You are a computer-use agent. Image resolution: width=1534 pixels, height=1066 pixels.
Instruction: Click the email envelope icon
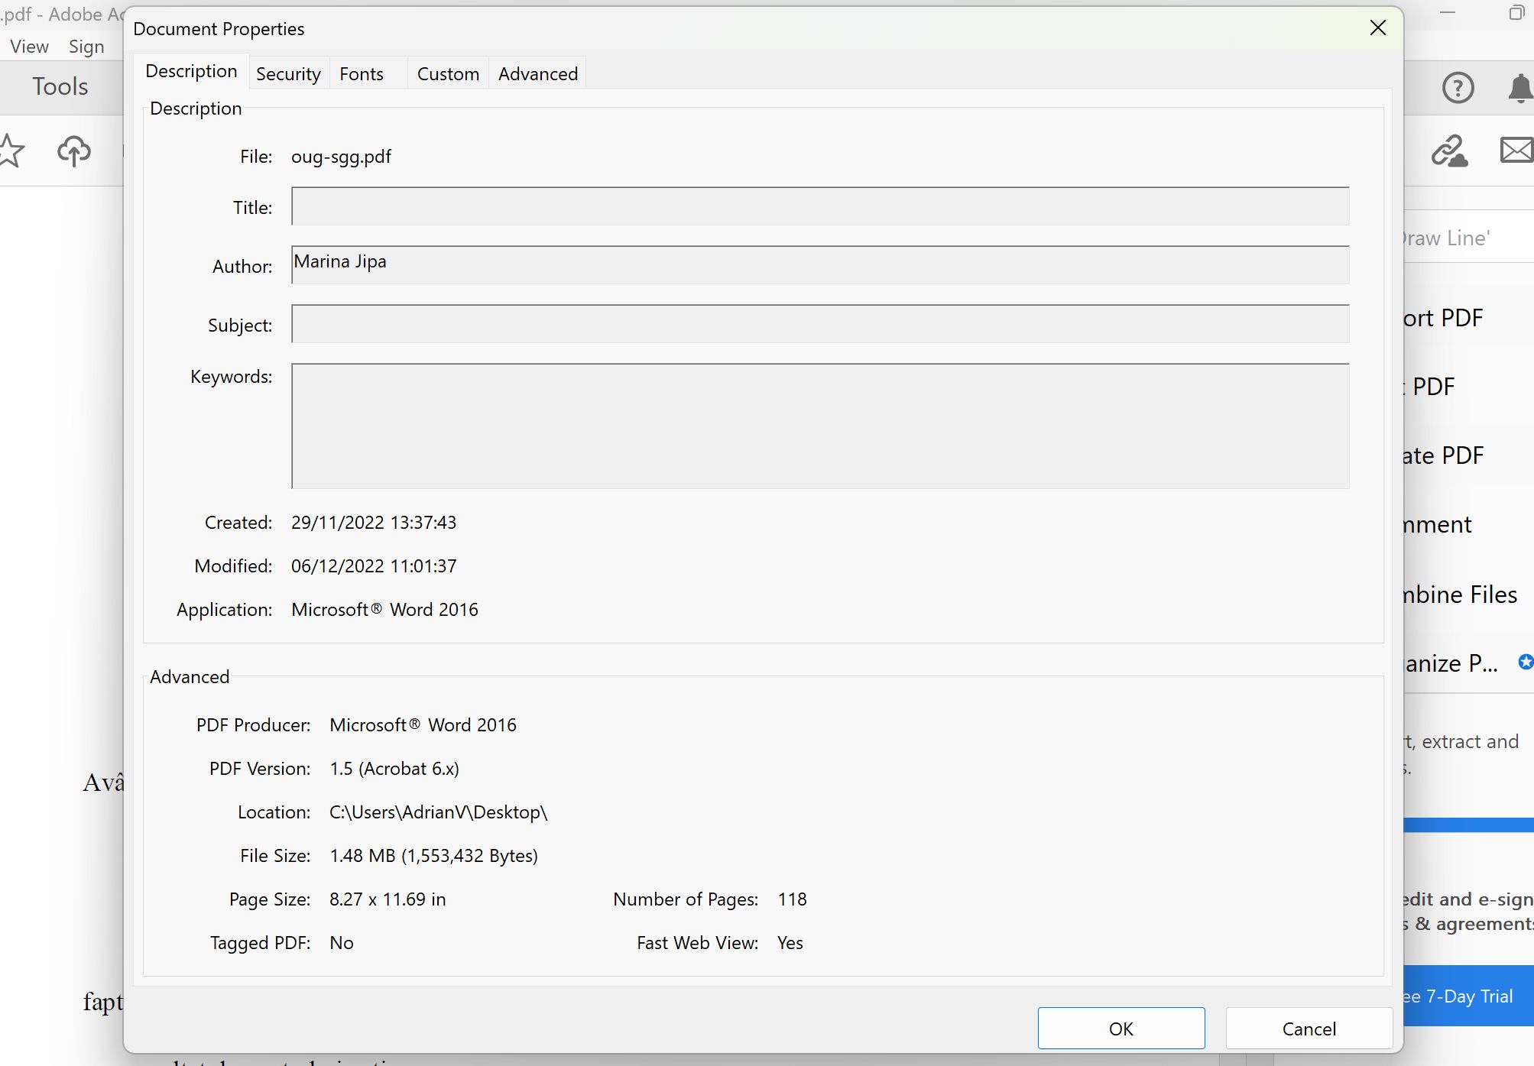1516,151
